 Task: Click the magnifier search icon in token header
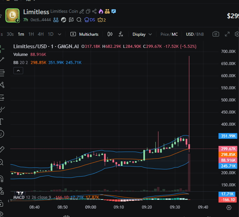[79, 20]
